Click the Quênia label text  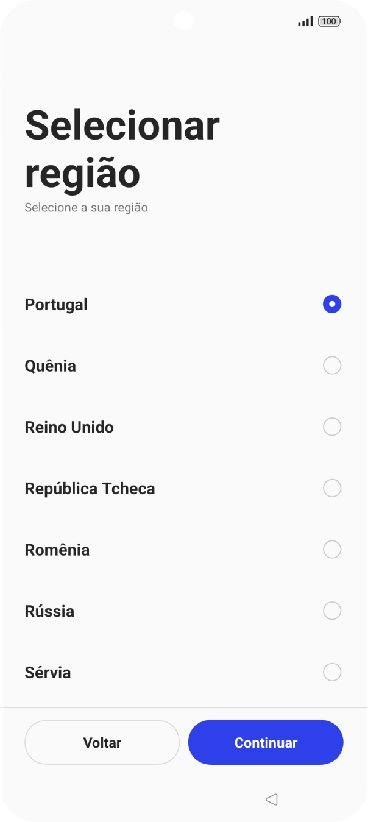pyautogui.click(x=50, y=366)
